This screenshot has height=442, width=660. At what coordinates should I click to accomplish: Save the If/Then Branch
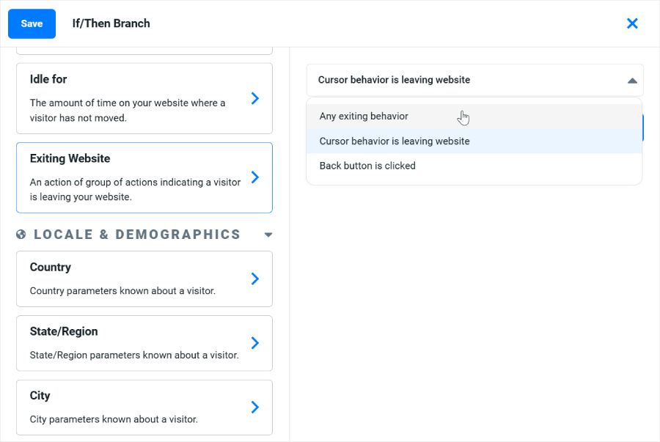[x=32, y=23]
